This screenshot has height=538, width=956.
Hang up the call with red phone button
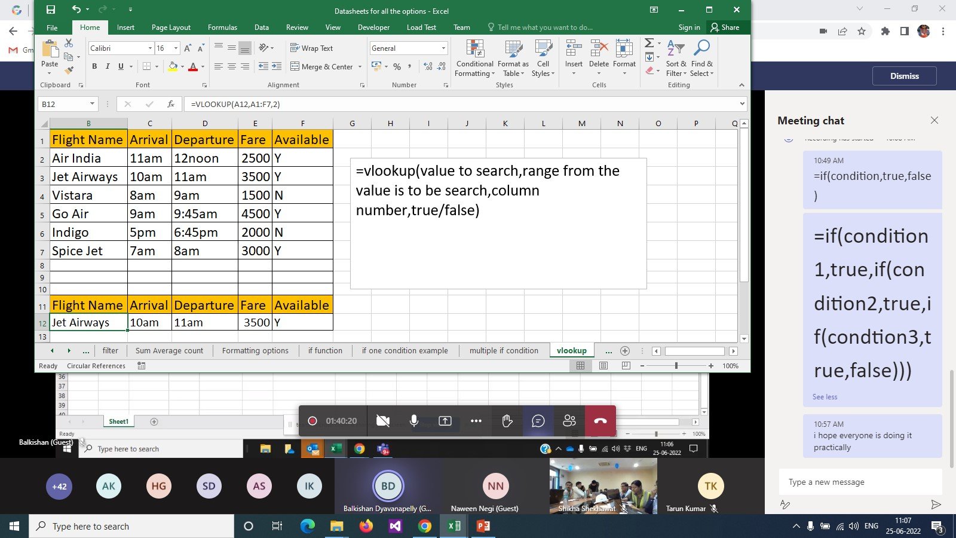click(x=600, y=421)
